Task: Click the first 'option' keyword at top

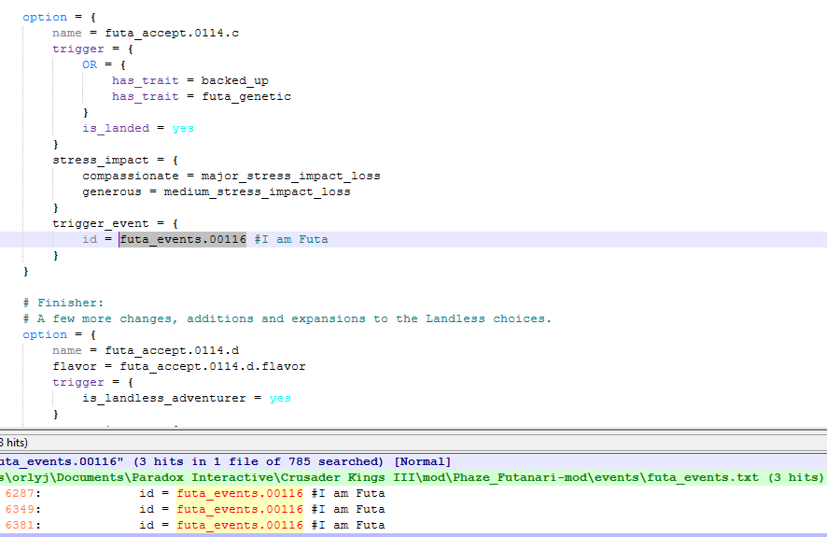Action: (x=45, y=18)
